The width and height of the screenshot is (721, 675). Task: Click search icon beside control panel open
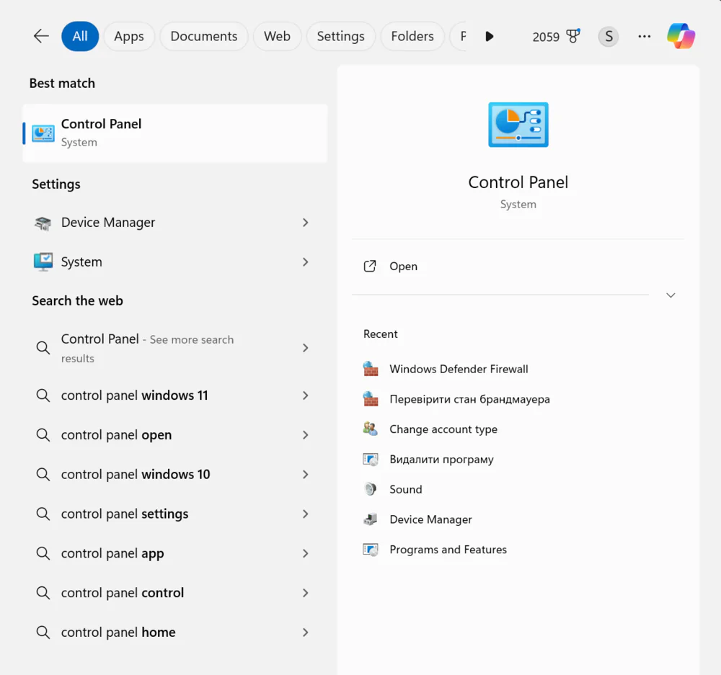pos(43,435)
